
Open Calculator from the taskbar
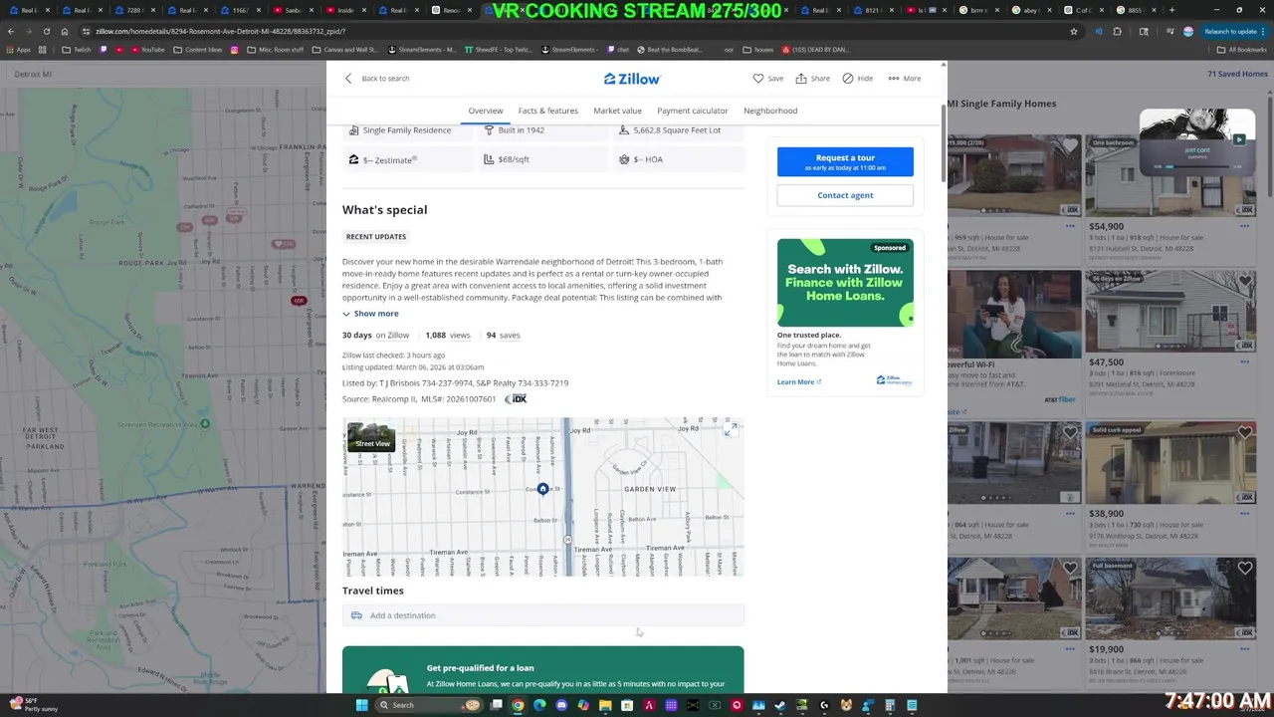point(890,705)
